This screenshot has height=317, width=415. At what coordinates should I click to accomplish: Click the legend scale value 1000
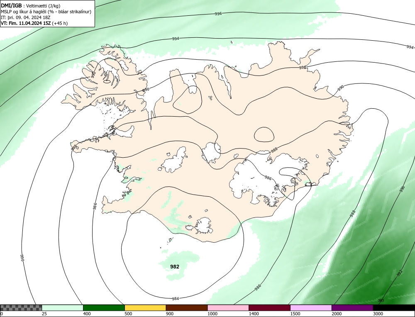click(212, 314)
